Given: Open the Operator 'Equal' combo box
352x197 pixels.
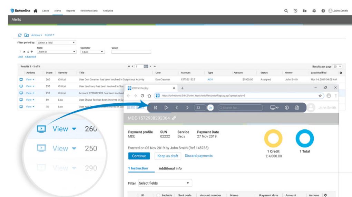Looking at the screenshot, I should point(92,52).
